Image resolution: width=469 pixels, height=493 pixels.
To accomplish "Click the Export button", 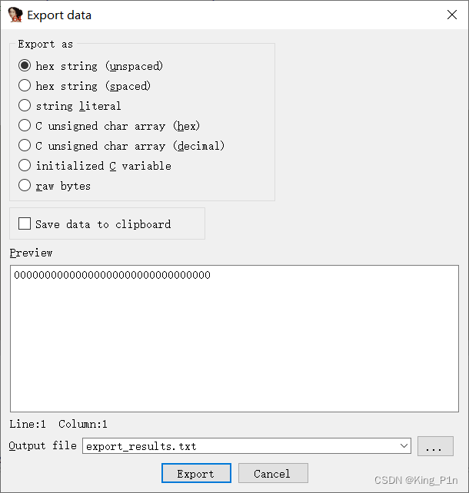I will (x=196, y=473).
